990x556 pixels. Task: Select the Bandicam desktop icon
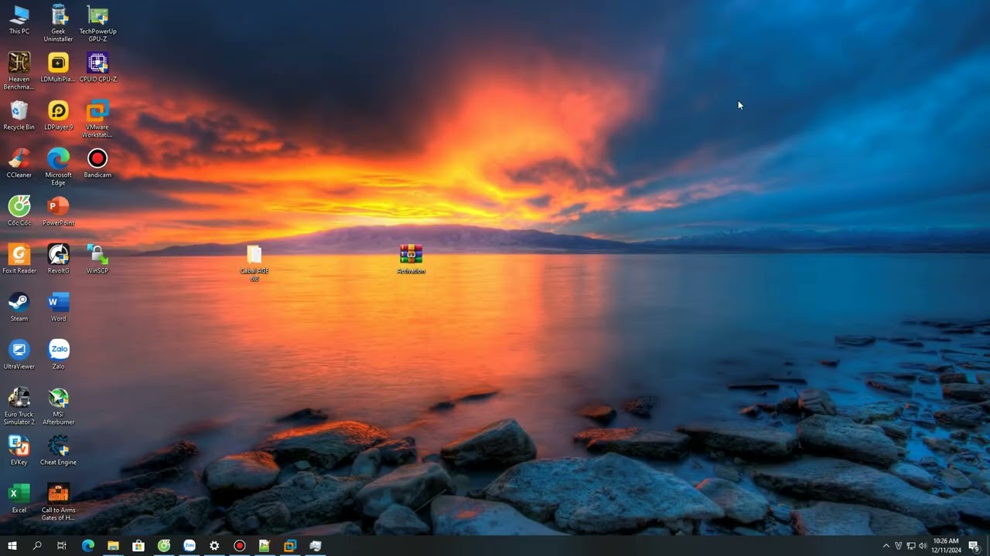coord(97,164)
